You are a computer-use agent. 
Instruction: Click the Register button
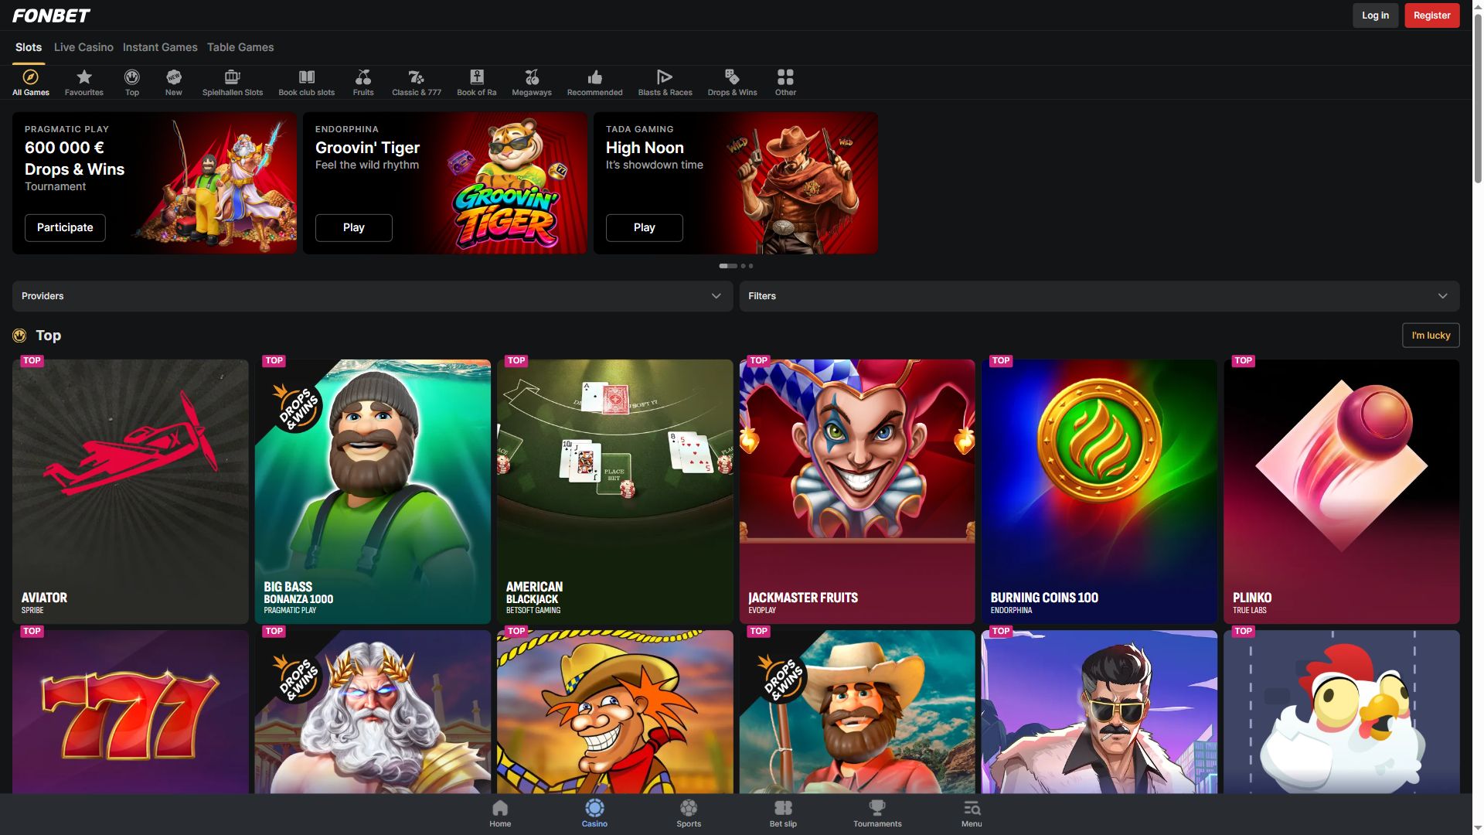point(1431,15)
